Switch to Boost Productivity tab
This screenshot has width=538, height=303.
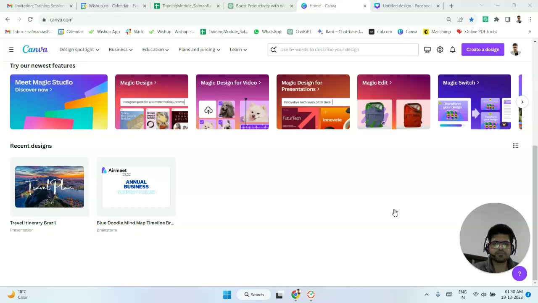260,6
